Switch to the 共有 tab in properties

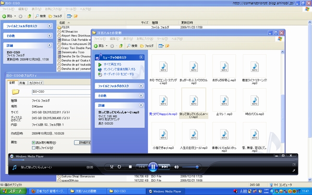[x=22, y=83]
